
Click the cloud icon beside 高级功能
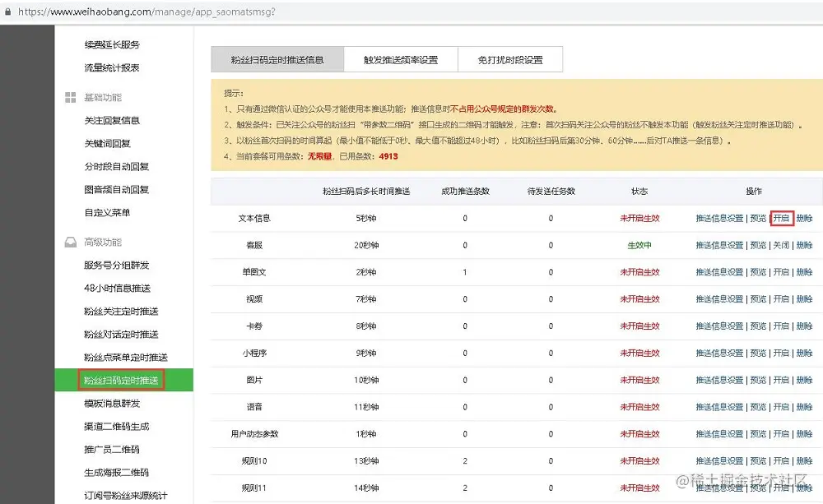(x=70, y=242)
